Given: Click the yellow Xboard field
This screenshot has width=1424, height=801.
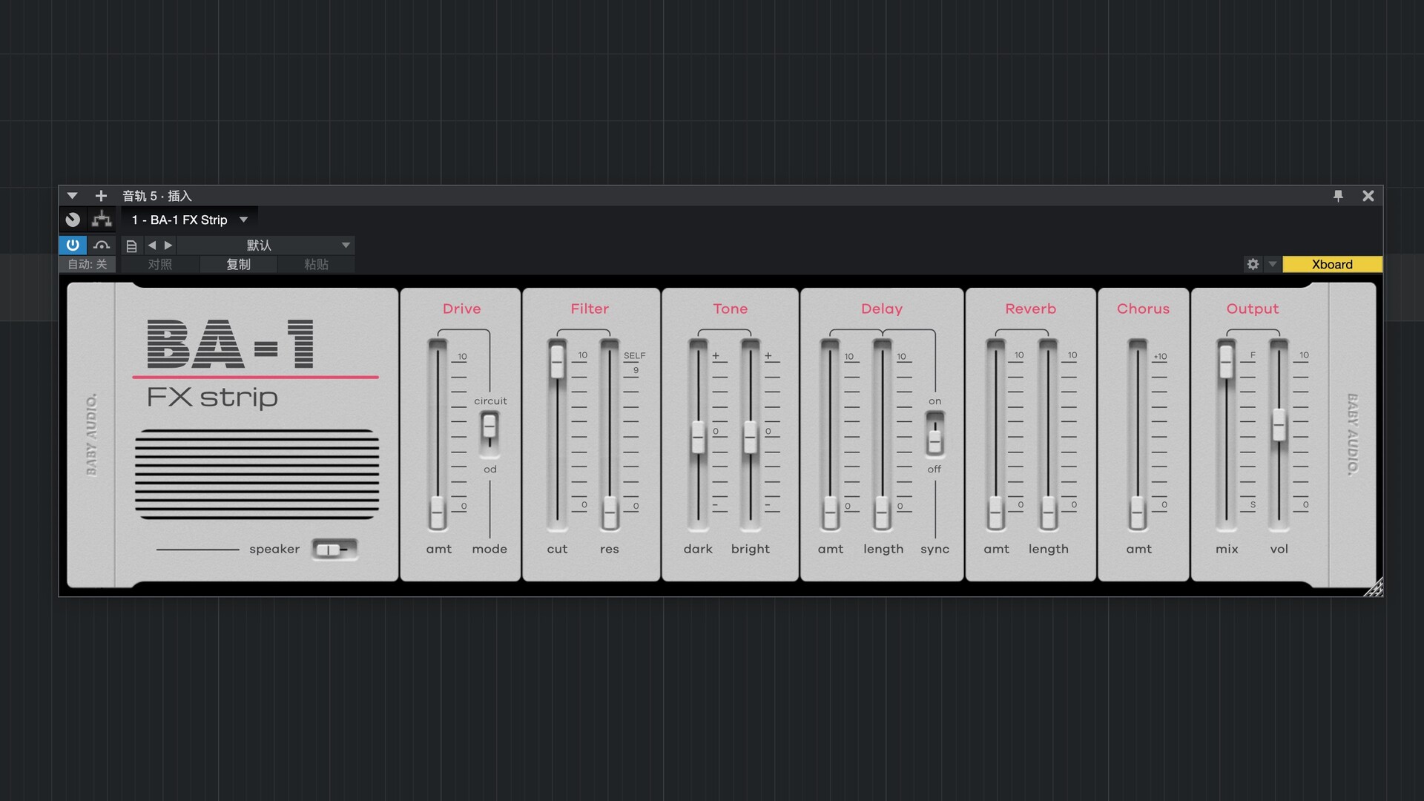Looking at the screenshot, I should [x=1331, y=264].
